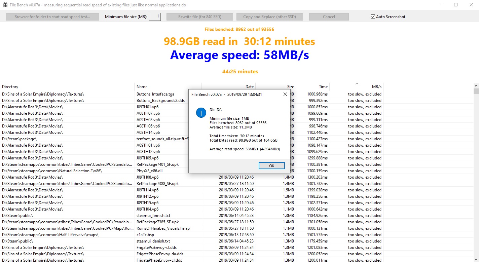The height and width of the screenshot is (262, 479).
Task: Click the Files benched: 8962 out of 93556 header
Action: [x=239, y=29]
